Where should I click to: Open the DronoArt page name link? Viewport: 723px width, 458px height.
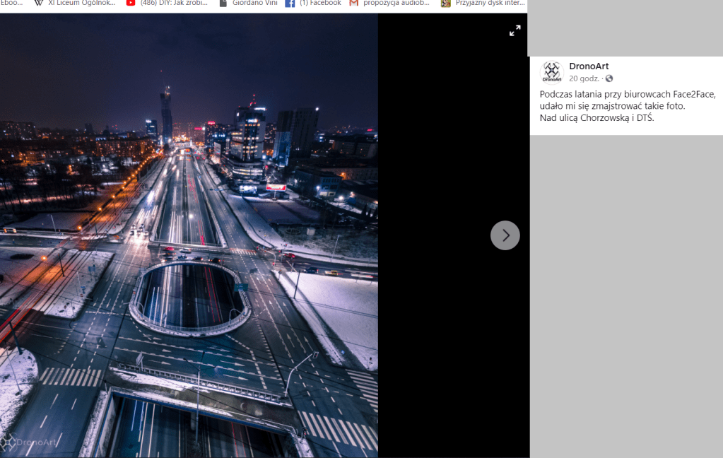coord(588,66)
